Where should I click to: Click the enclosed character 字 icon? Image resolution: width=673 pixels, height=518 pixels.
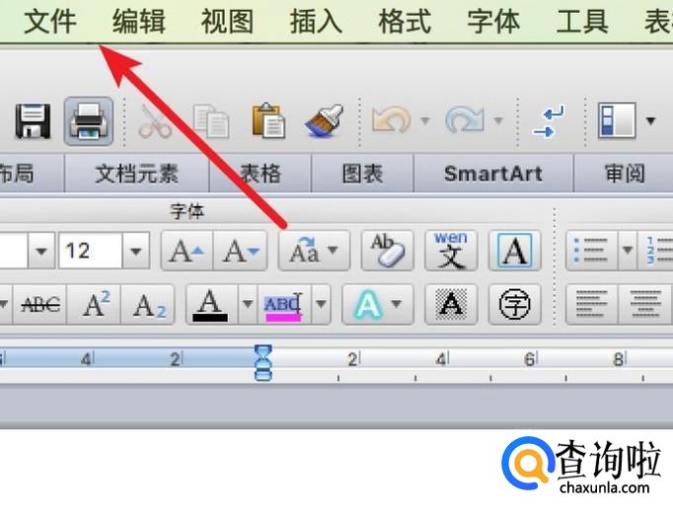click(515, 304)
